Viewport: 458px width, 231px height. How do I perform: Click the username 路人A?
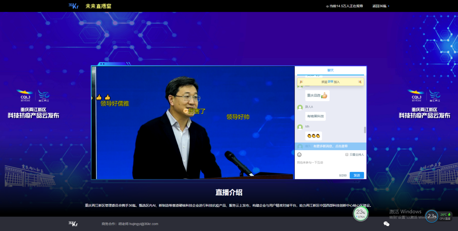309,107
